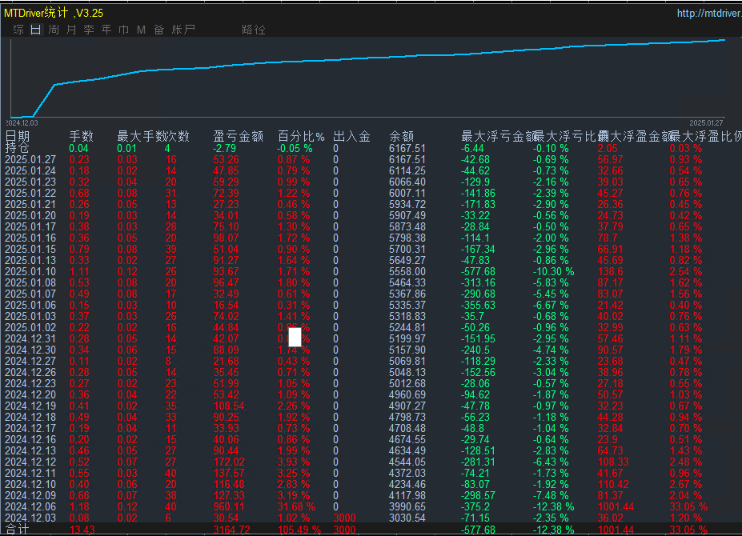Switch to the 月 monthly tab

[x=71, y=30]
